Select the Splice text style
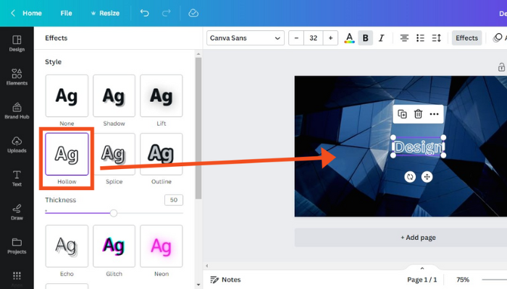 coord(114,154)
